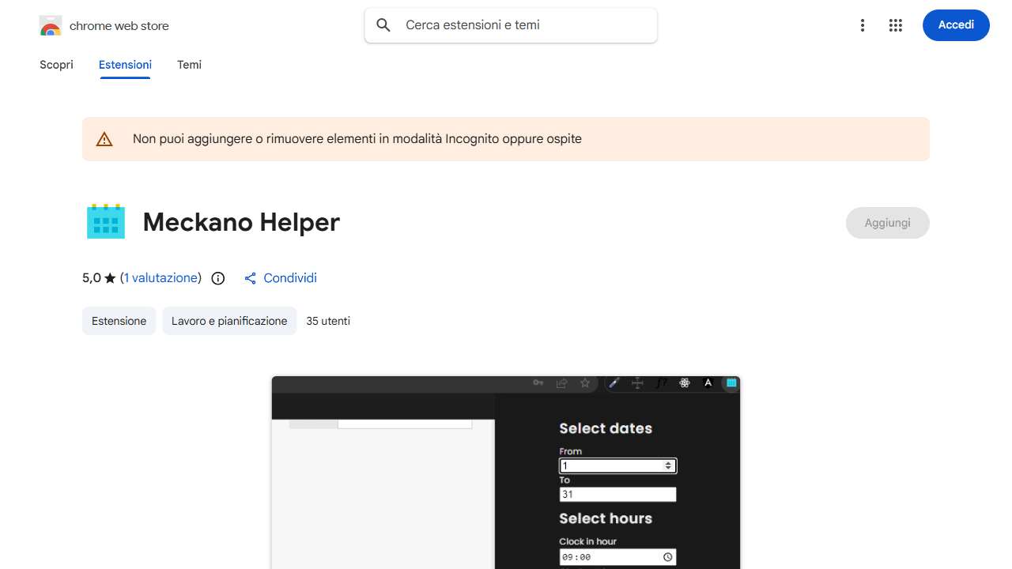Select the Estensioni tab

[125, 65]
